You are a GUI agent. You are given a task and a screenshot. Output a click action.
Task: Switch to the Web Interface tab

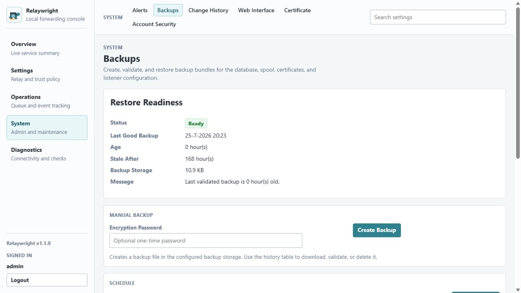256,10
